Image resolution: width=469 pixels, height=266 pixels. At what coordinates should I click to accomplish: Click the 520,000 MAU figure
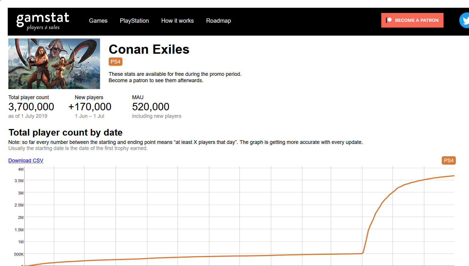click(x=151, y=107)
